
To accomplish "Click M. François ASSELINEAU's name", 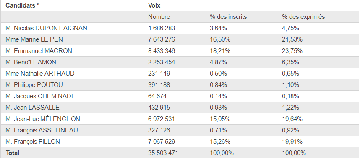I will pyautogui.click(x=42, y=130).
